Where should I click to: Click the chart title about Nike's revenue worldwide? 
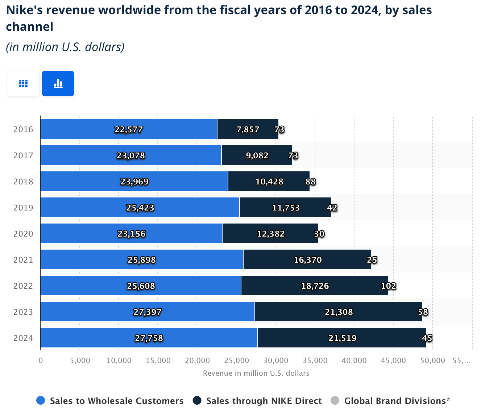pos(219,18)
